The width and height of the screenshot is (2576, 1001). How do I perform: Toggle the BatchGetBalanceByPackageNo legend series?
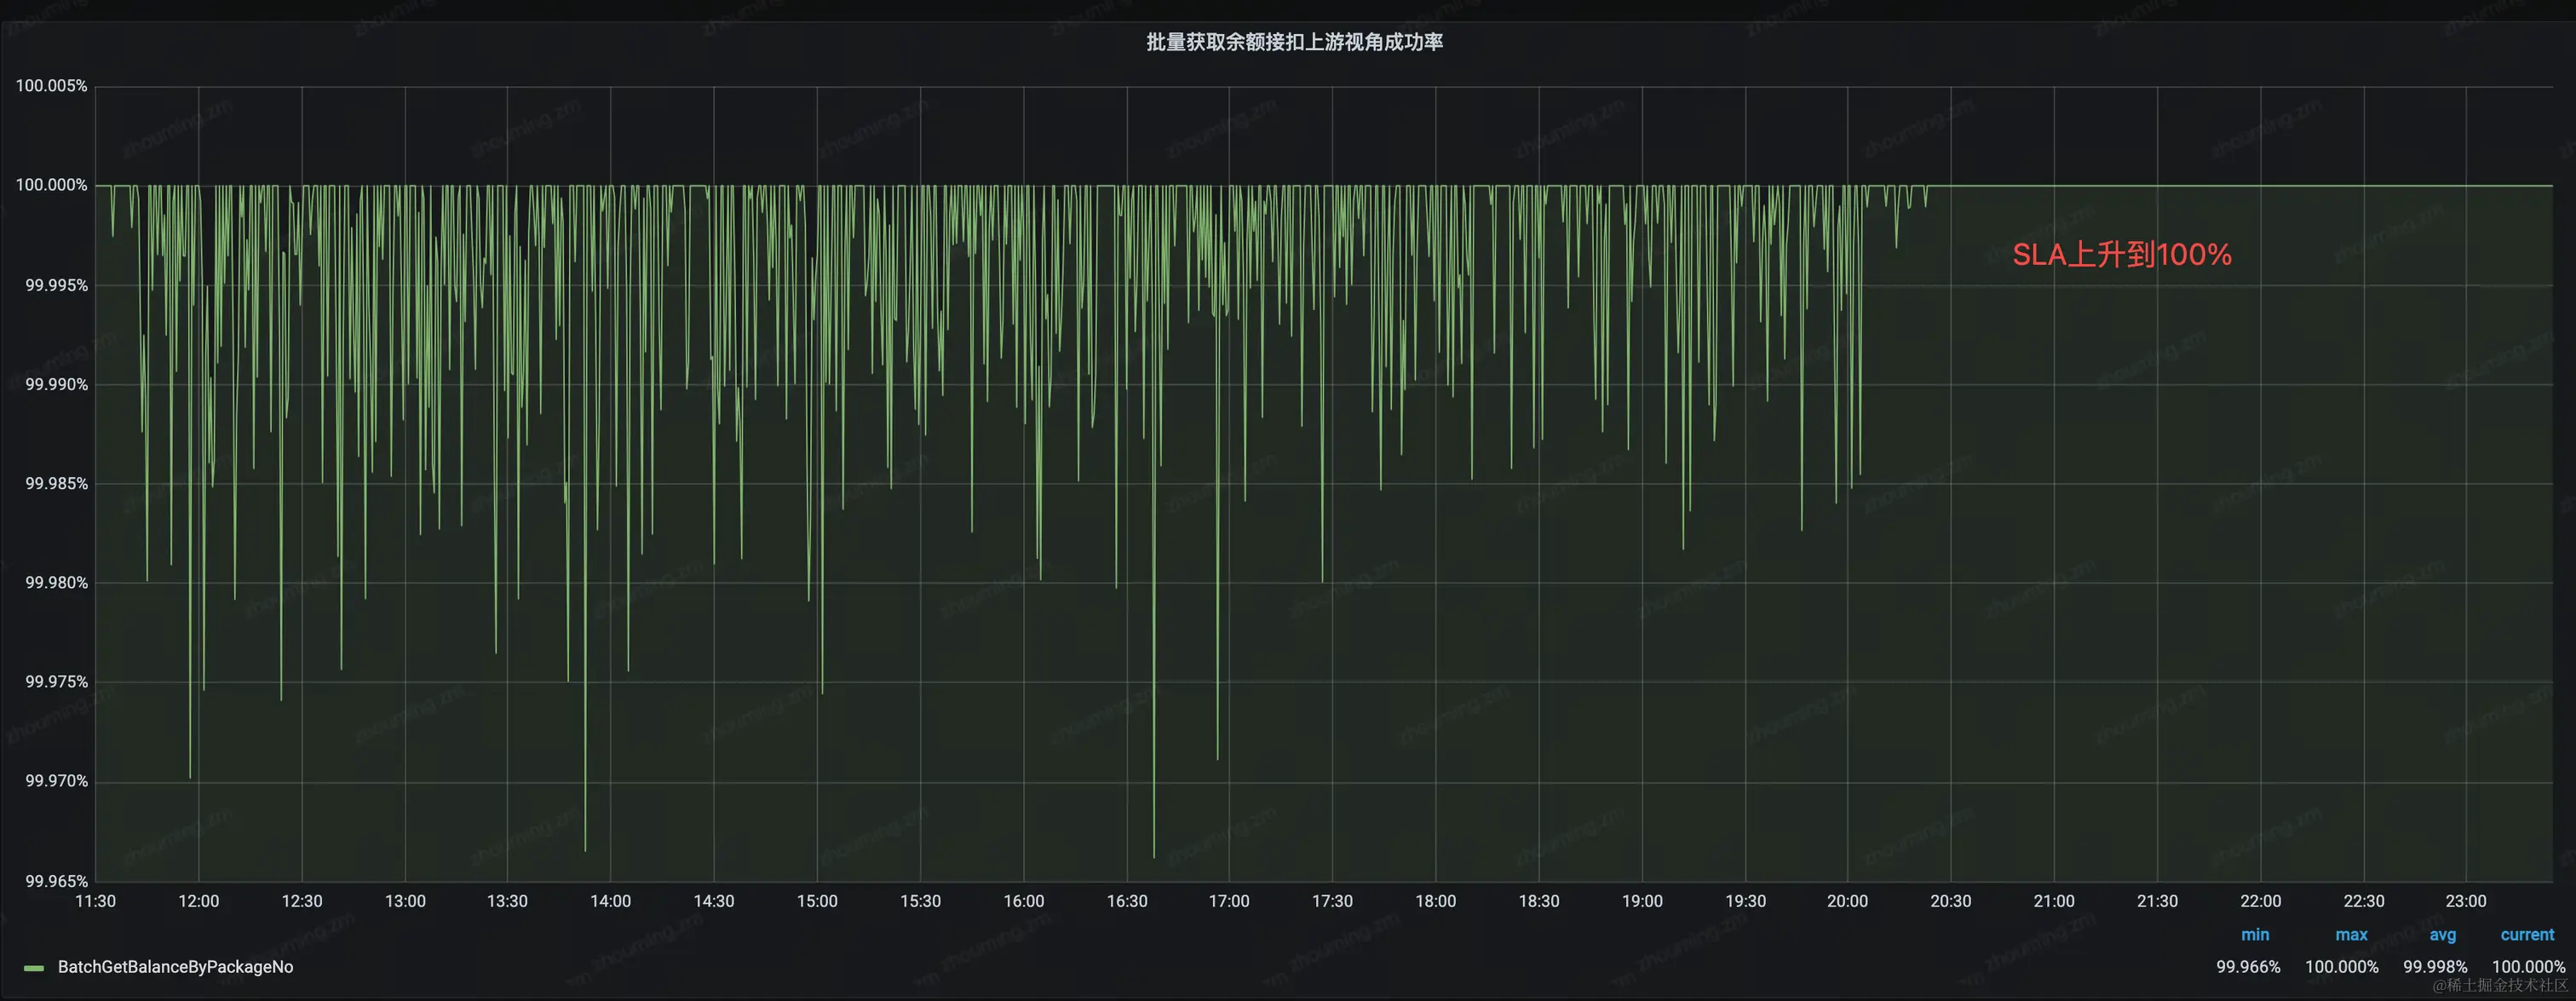(x=175, y=967)
